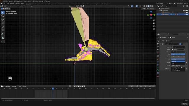Click the blue Z axis gizmo
This screenshot has height=106, width=189.
click(x=151, y=12)
